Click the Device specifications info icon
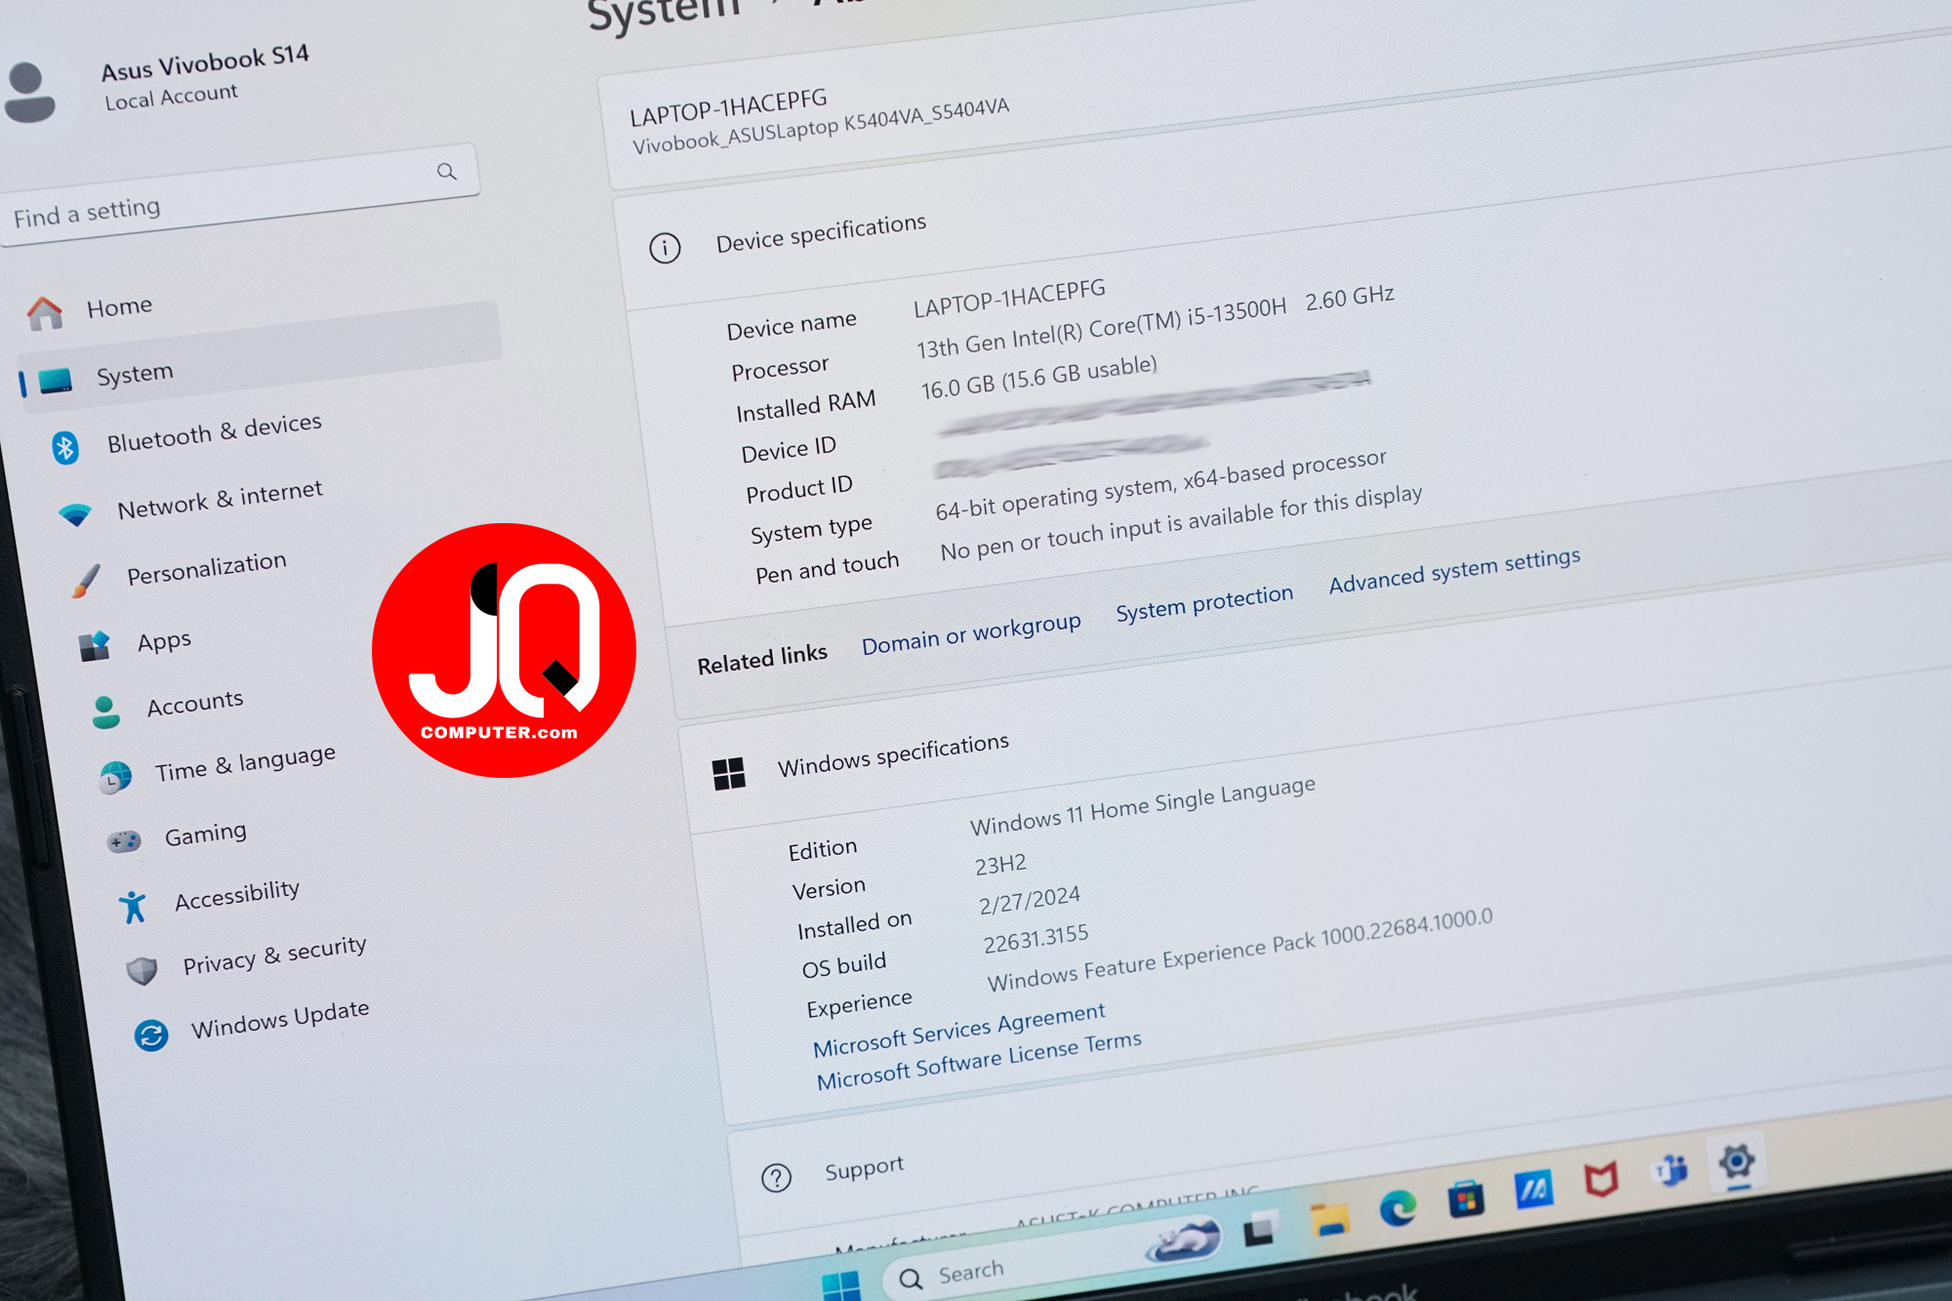This screenshot has width=1952, height=1301. (665, 248)
